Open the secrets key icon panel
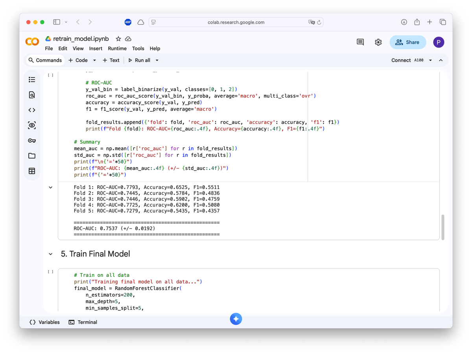The image size is (472, 354). point(32,141)
